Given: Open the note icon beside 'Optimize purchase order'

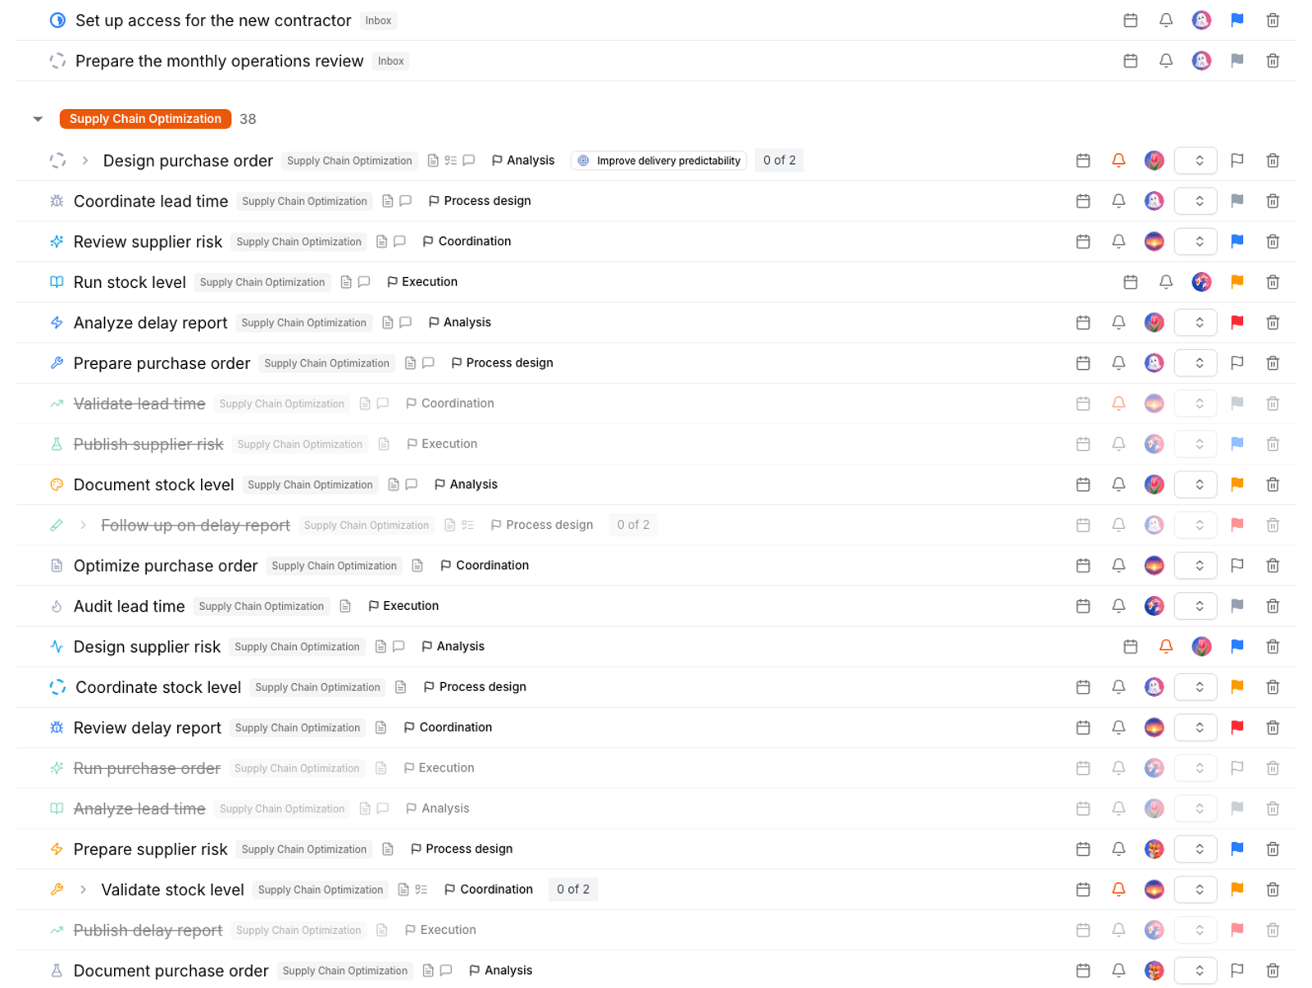Looking at the screenshot, I should coord(417,566).
